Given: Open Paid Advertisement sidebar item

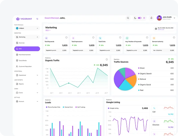Looking at the screenshot, I should tap(27, 55).
